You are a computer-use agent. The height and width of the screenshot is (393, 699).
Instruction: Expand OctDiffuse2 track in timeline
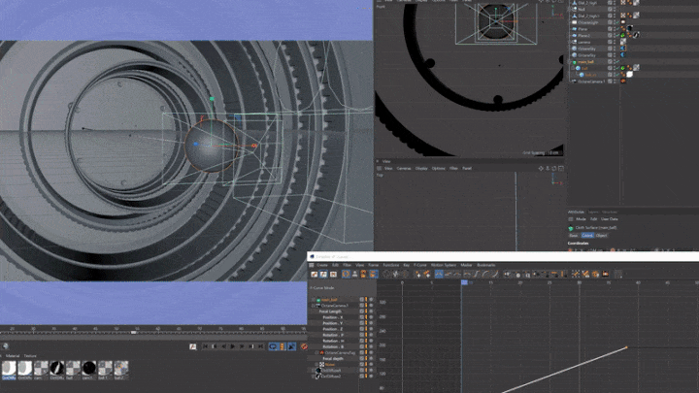pos(313,377)
